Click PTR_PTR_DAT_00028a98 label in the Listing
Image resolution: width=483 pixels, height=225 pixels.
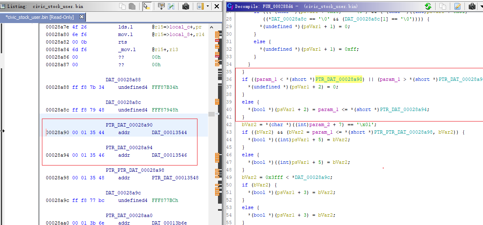135,170
